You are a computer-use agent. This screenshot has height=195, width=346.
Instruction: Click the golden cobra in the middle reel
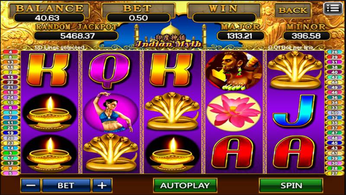click(172, 111)
